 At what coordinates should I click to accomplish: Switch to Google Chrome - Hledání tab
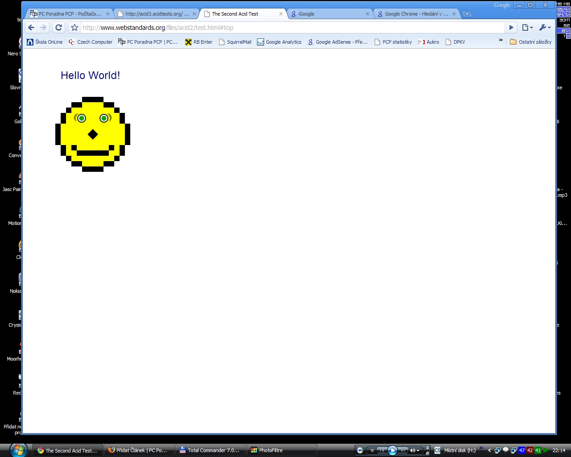tap(416, 14)
